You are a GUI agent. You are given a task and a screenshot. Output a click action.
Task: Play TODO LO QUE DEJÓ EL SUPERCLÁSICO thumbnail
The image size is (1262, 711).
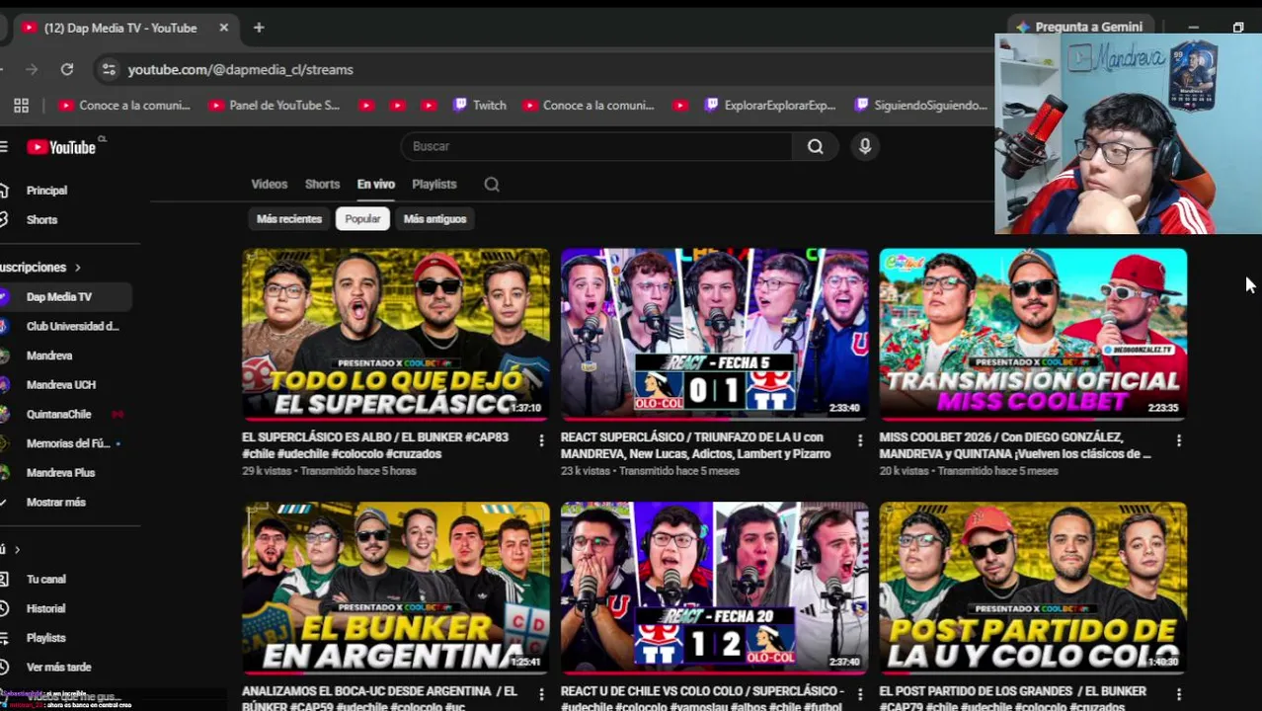click(396, 334)
